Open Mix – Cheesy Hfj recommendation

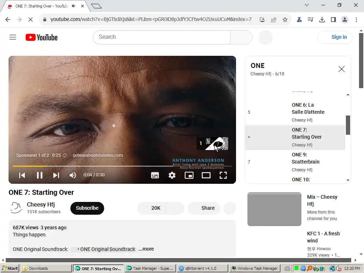(322, 200)
